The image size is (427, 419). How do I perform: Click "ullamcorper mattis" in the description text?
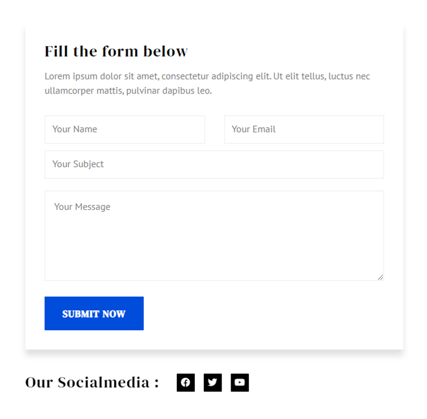tap(81, 91)
